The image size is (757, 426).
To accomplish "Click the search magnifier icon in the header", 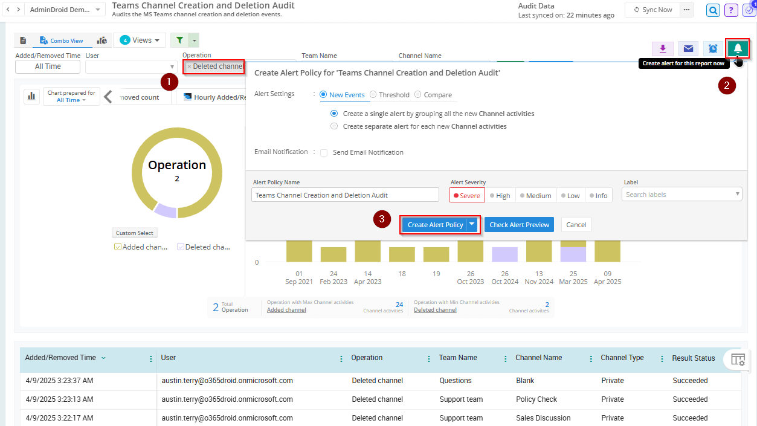I will tap(712, 10).
